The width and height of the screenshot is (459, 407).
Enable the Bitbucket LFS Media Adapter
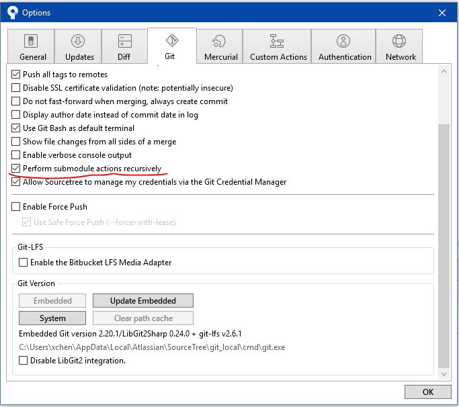point(23,262)
